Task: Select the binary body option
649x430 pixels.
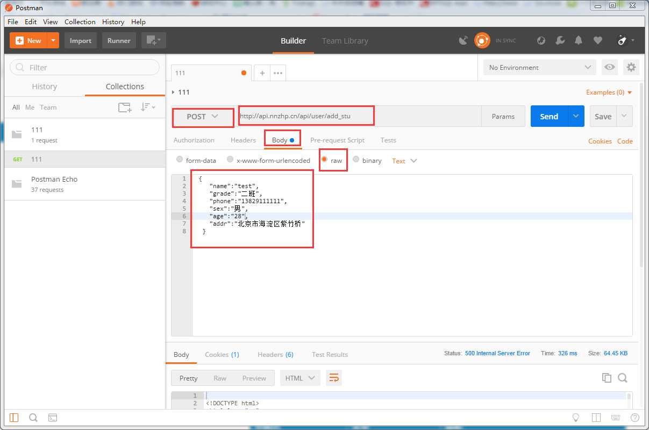Action: (x=367, y=160)
